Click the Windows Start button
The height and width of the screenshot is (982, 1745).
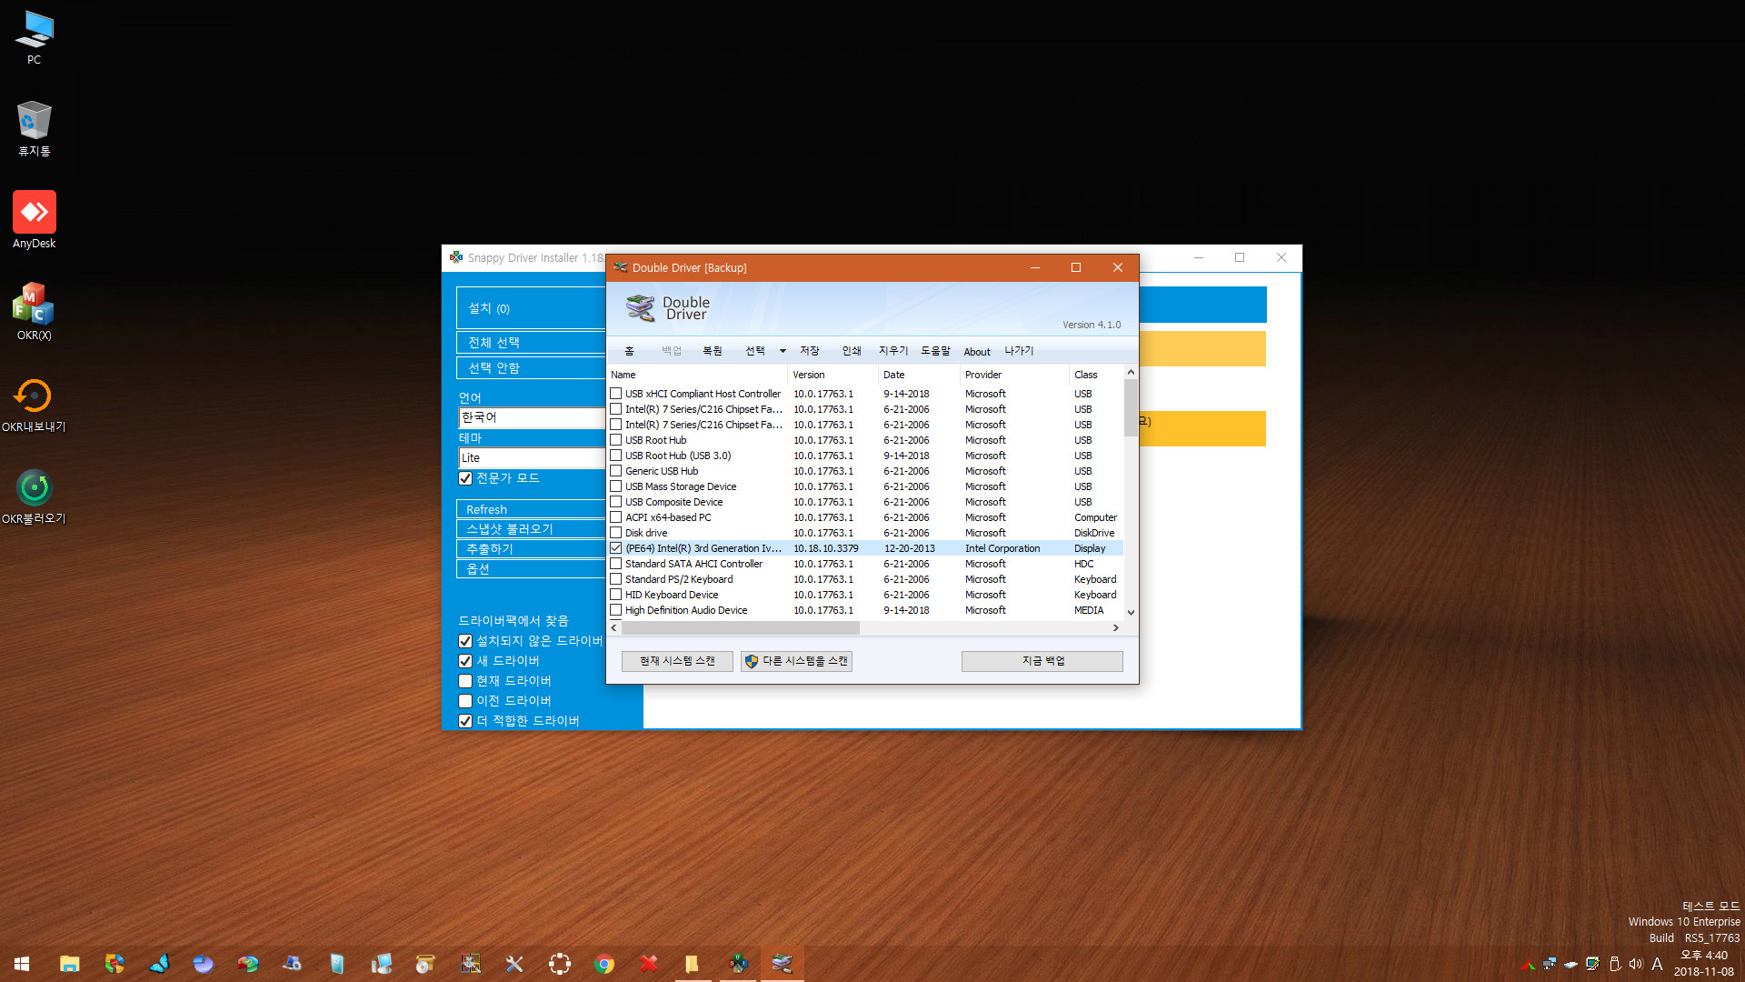click(22, 964)
